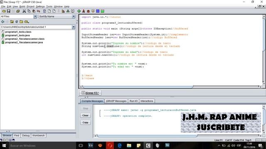The height and width of the screenshot is (149, 266).
Task: Click the Paste clipboard icon
Action: click(34, 11)
